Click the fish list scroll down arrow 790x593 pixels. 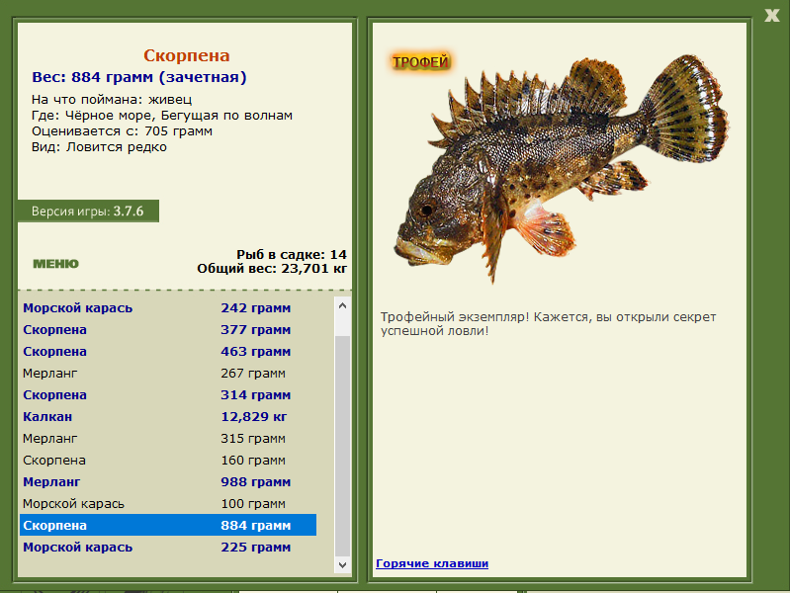[343, 564]
